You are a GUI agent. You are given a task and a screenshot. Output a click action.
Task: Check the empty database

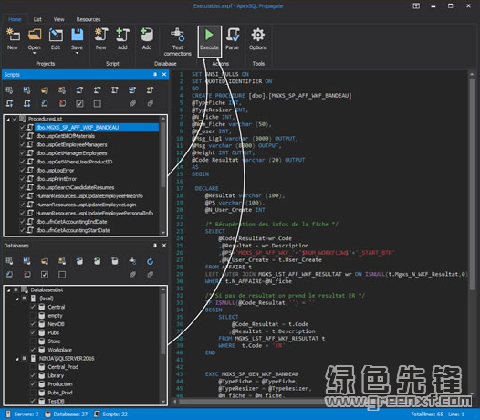33,315
